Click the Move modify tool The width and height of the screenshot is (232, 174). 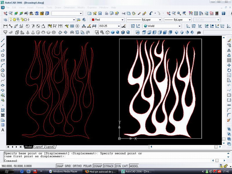[229, 65]
